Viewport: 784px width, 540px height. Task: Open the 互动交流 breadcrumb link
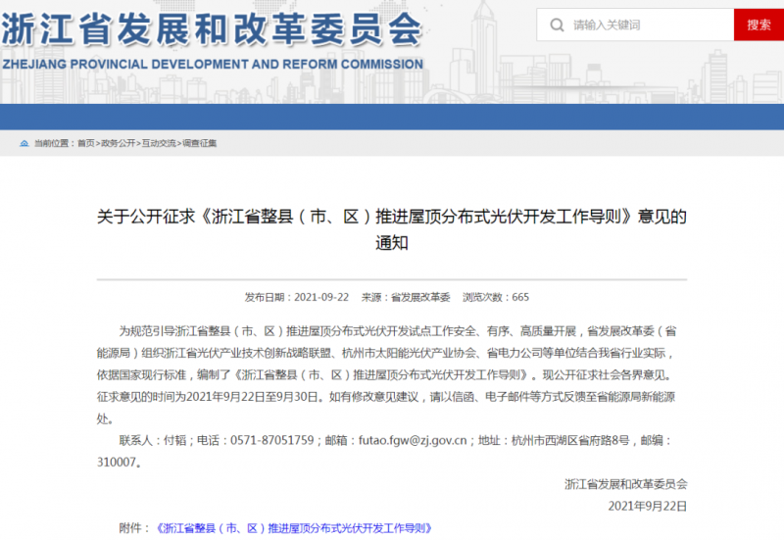click(x=159, y=143)
